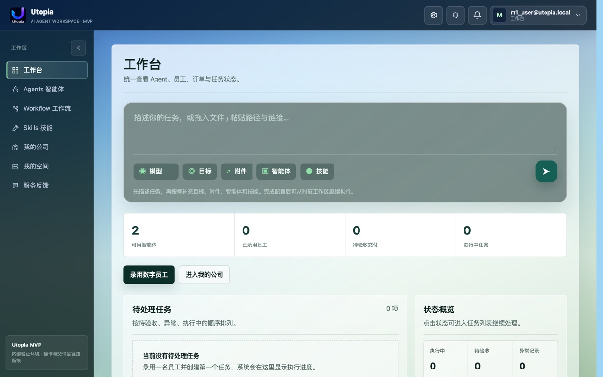Click the 服务反馈 chat icon
This screenshot has width=603, height=377.
[x=16, y=186]
